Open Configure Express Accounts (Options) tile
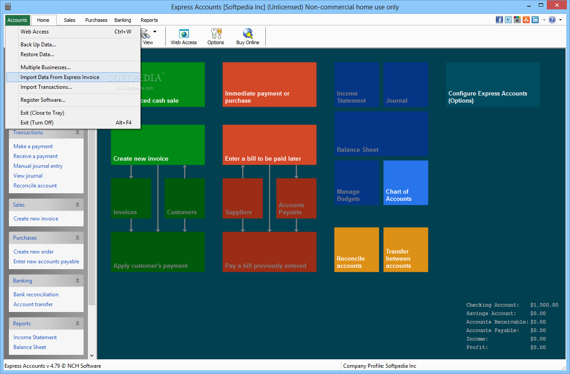This screenshot has width=570, height=374. pyautogui.click(x=493, y=84)
